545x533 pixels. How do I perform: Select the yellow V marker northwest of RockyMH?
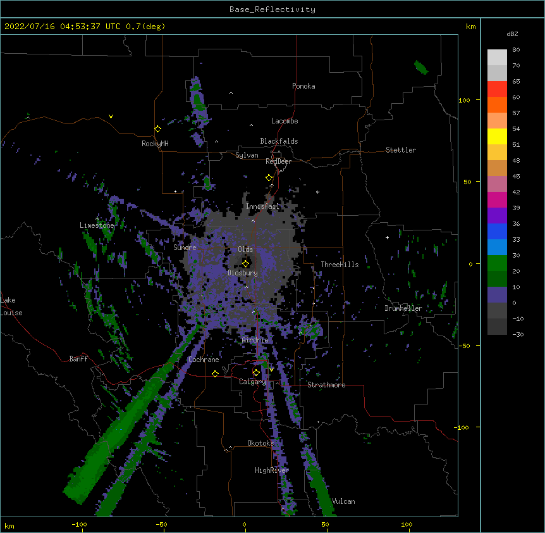coord(111,116)
